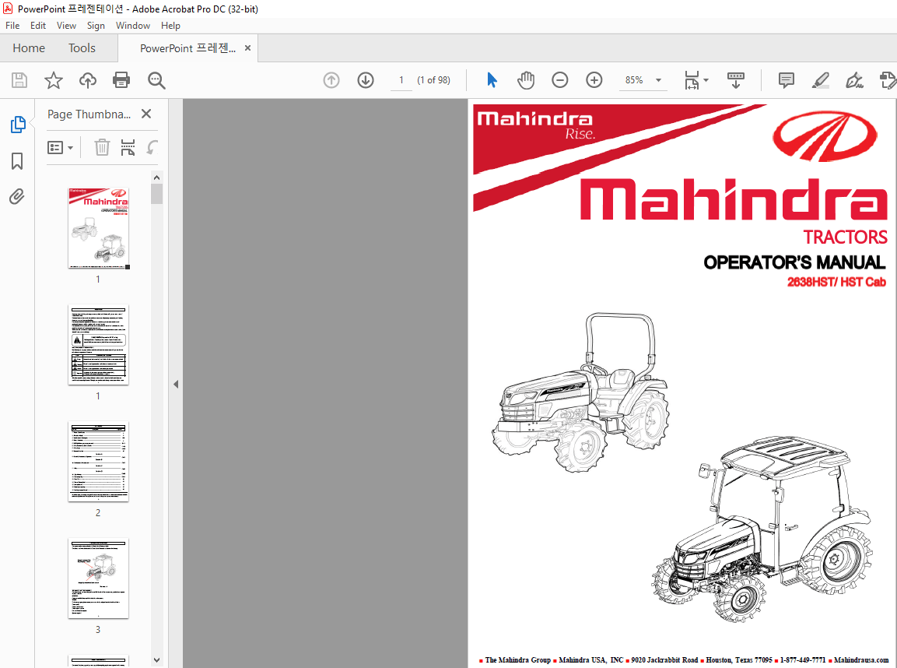The width and height of the screenshot is (897, 668).
Task: Print the document using printer icon
Action: coord(121,80)
